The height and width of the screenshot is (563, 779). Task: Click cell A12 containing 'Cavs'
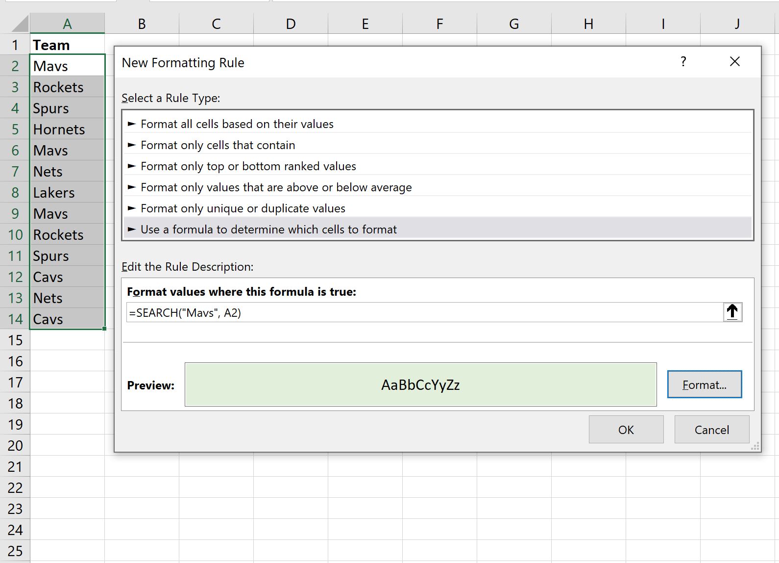(67, 277)
